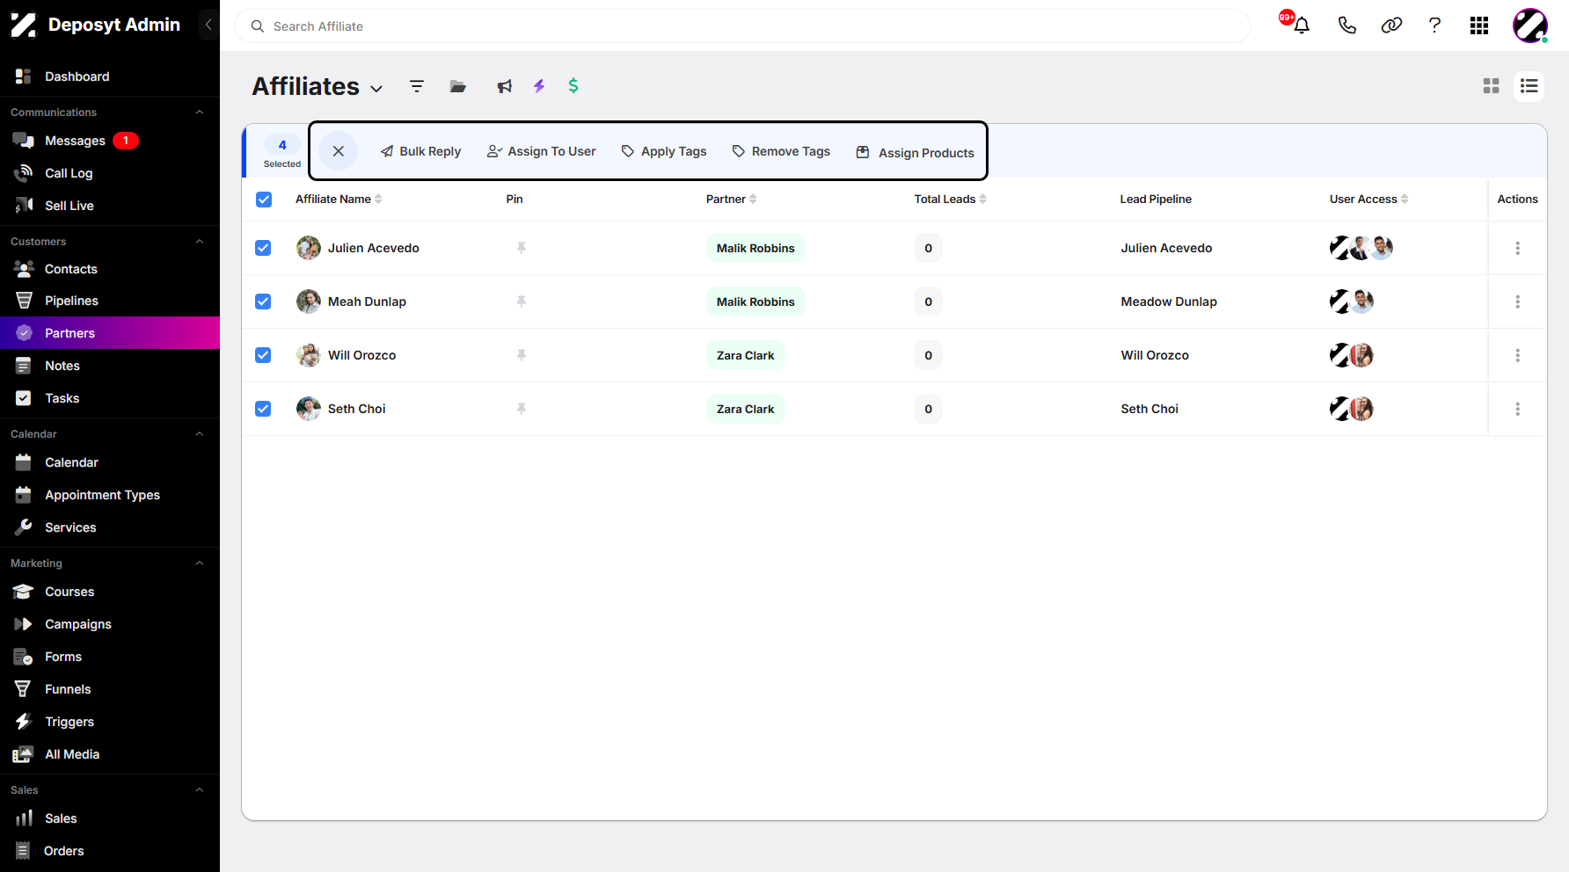This screenshot has width=1569, height=872.
Task: Open the notifications bell
Action: point(1302,25)
